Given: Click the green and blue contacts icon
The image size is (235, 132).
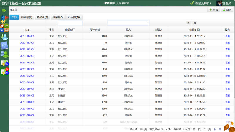Looking at the screenshot, I should coord(4,54).
